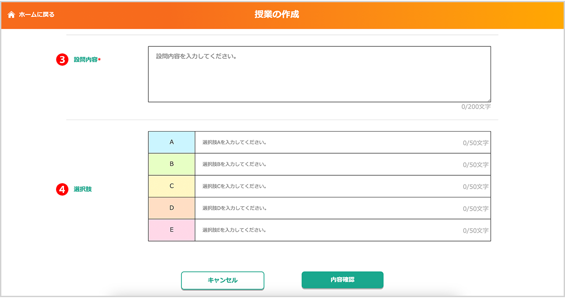
Task: Select the light green B choice cell
Action: (x=172, y=164)
